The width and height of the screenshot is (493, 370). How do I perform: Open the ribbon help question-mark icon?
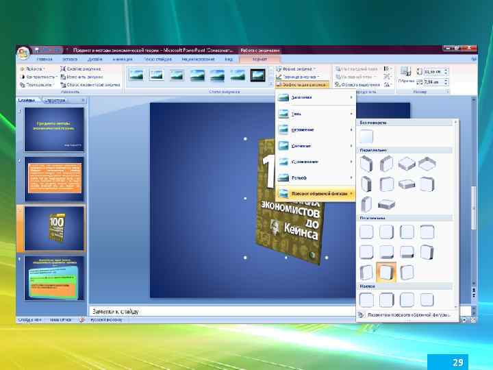point(474,59)
